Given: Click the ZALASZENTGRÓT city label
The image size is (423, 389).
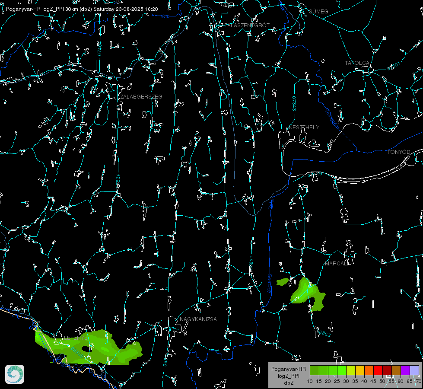Looking at the screenshot, I should [247, 26].
